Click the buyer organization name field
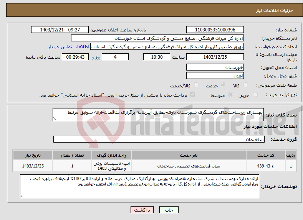This screenshot has width=303, height=220. click(x=157, y=38)
